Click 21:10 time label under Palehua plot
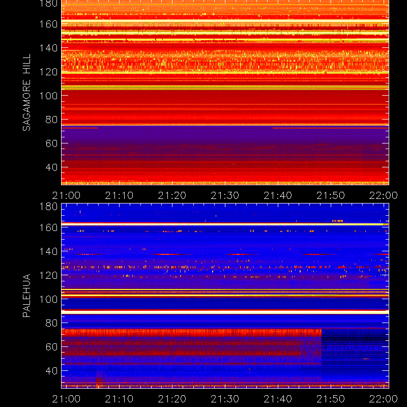 click(119, 399)
